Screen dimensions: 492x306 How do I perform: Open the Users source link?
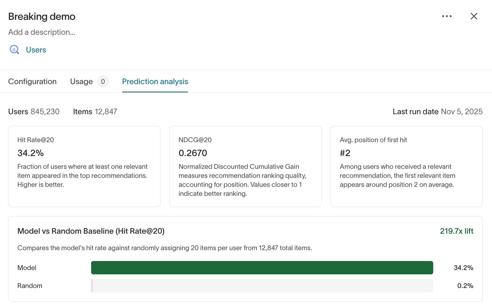coord(36,50)
